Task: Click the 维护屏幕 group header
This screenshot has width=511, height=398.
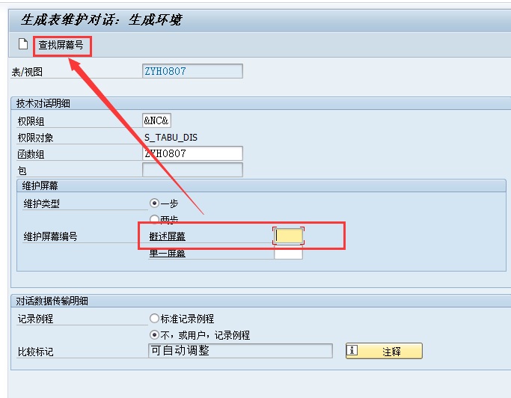Action: 40,186
